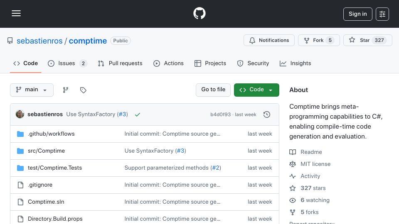Open pull request #3 in the latest commit header
Image resolution: width=399 pixels, height=224 pixels.
click(x=122, y=114)
